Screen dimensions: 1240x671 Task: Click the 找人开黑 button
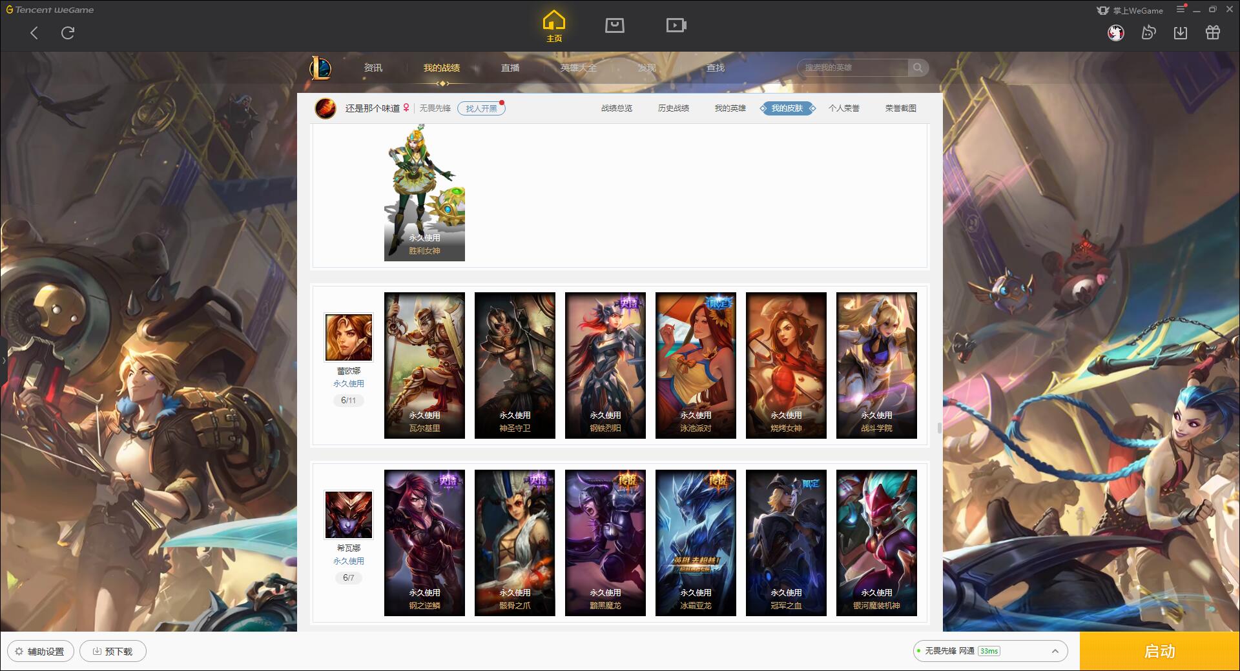pos(481,108)
